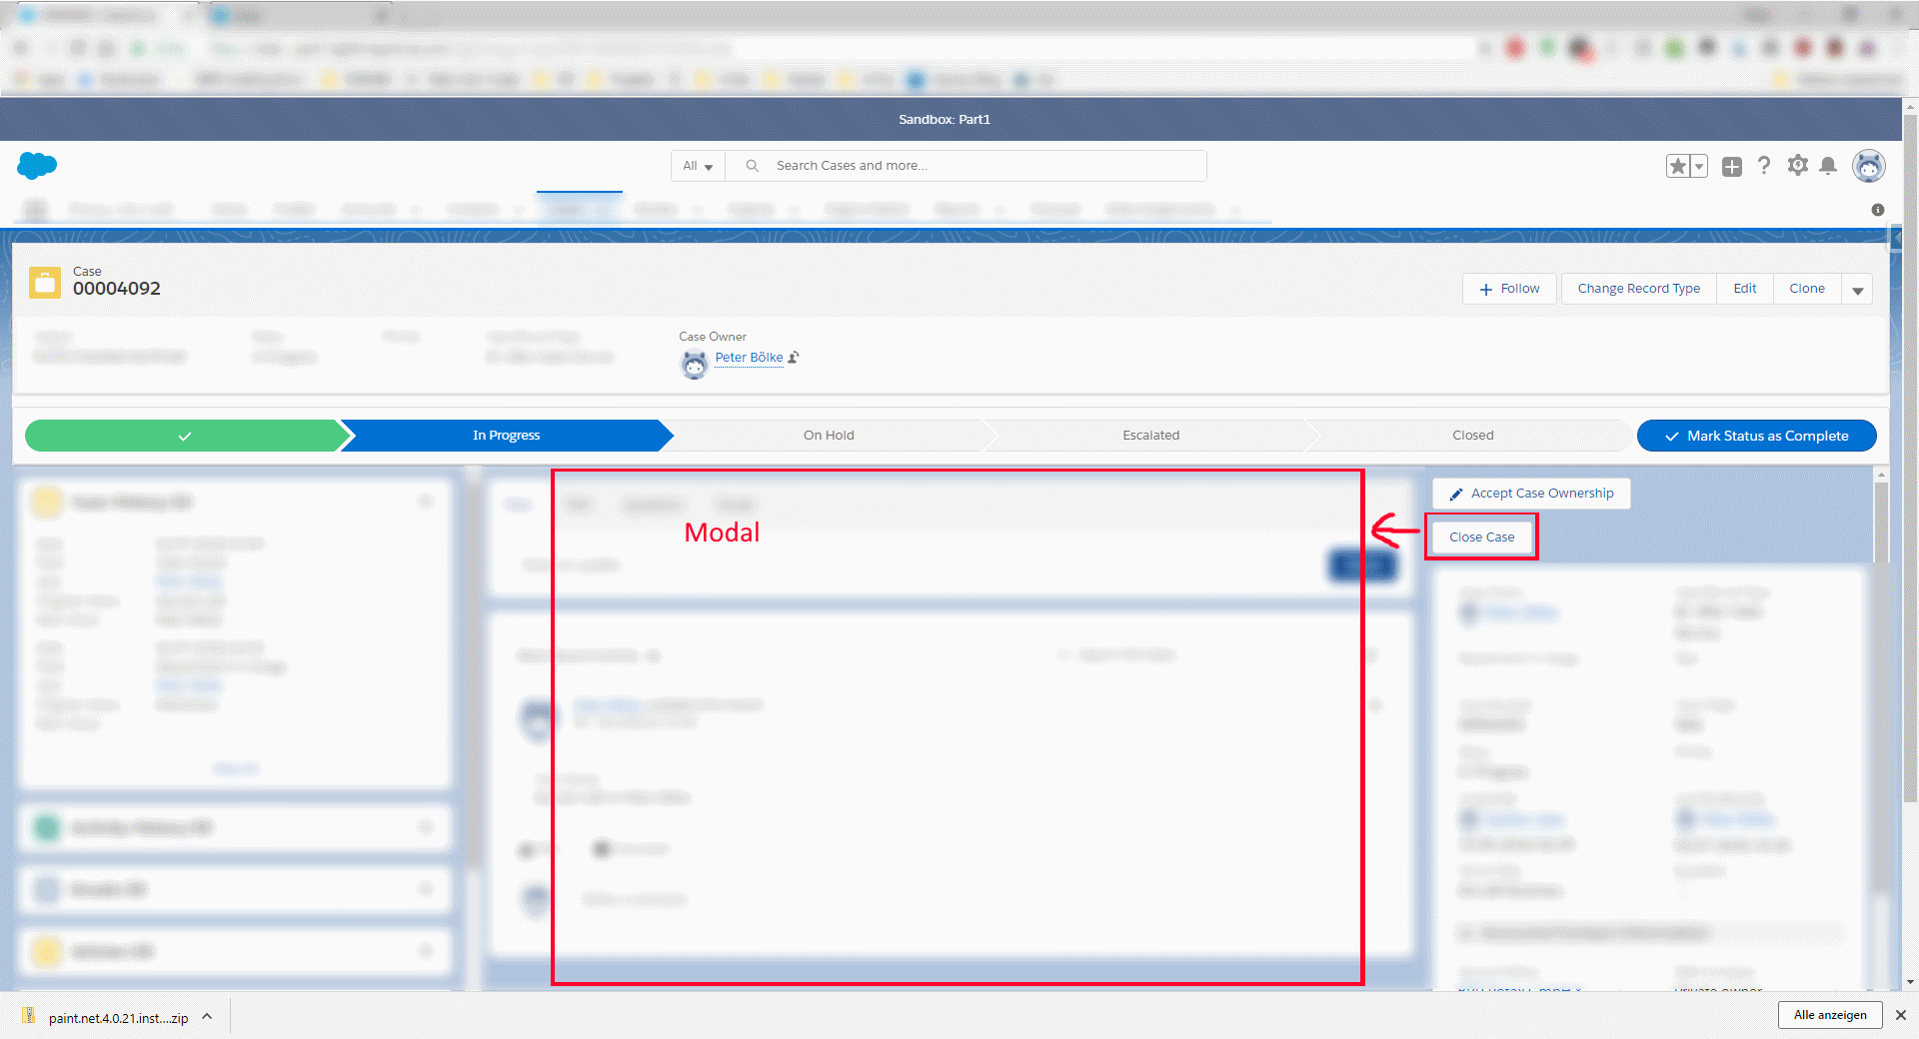Select the On Hold path stage
Image resolution: width=1919 pixels, height=1039 pixels.
coord(829,436)
